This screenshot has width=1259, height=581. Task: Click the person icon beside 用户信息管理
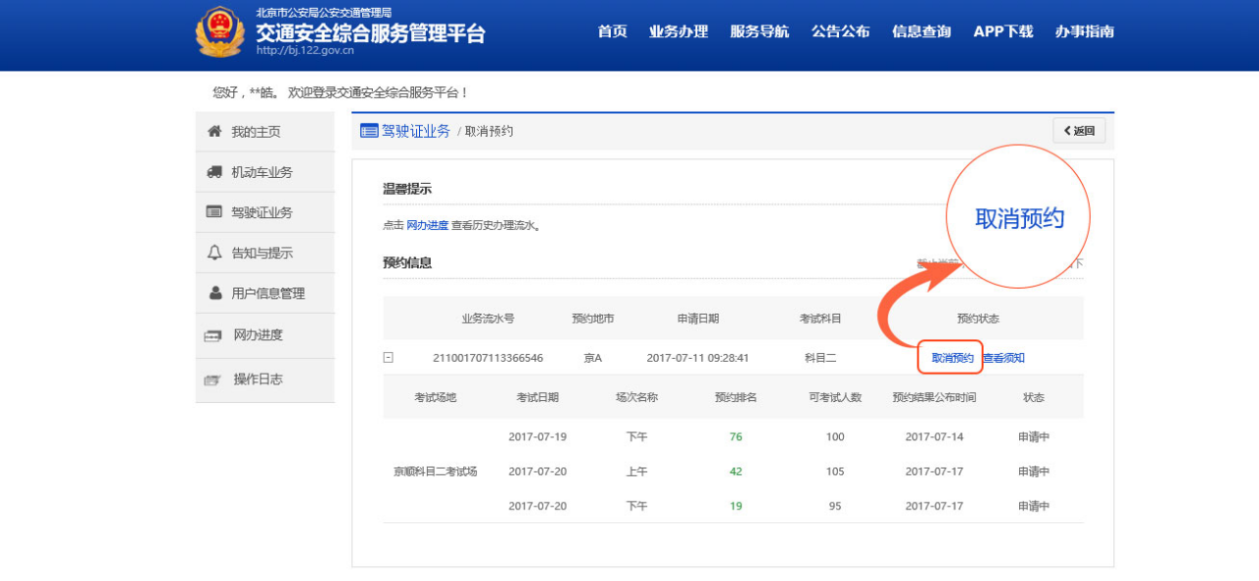pos(215,293)
